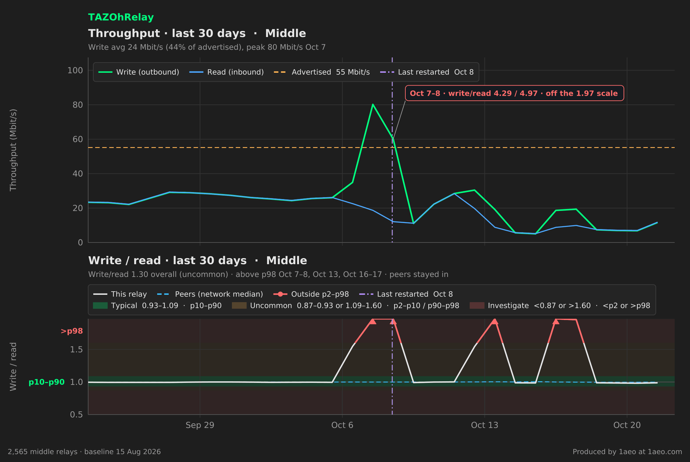
Task: Click the green Typical band legend swatch
Action: (100, 306)
